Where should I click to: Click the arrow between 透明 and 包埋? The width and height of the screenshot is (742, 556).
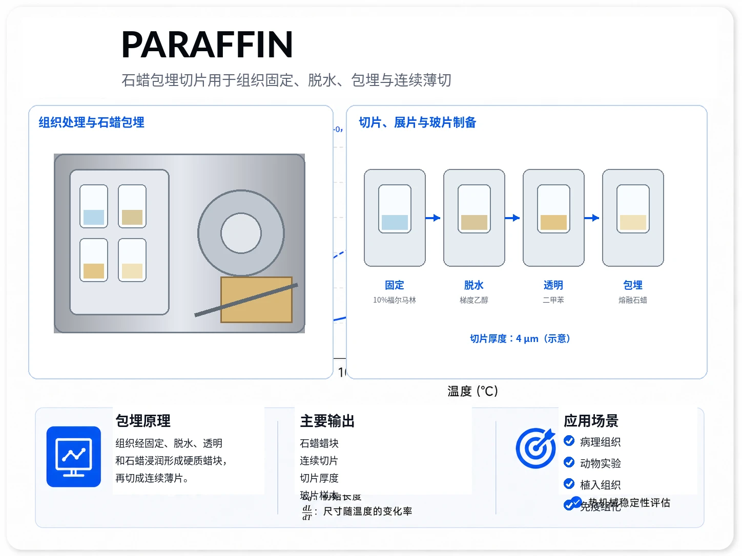pyautogui.click(x=592, y=218)
